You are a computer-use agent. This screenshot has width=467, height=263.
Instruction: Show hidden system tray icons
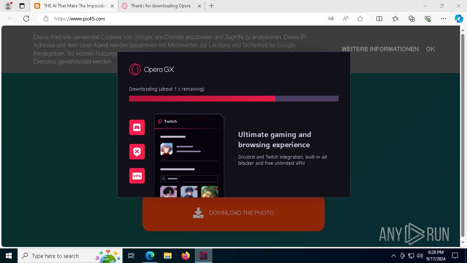pos(393,256)
